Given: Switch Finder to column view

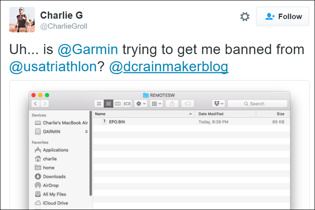Looking at the screenshot, I should 118,104.
